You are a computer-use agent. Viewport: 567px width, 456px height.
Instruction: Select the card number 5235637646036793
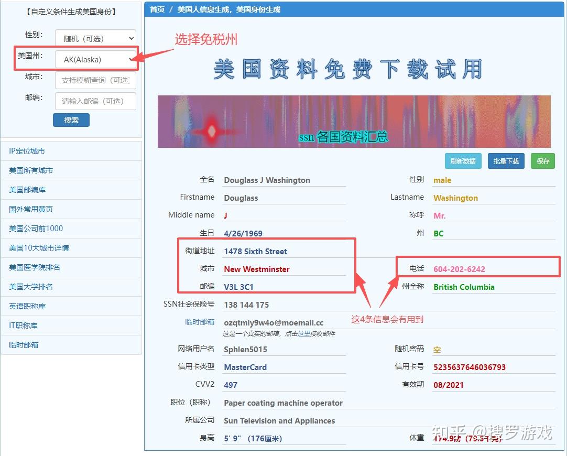tap(470, 367)
